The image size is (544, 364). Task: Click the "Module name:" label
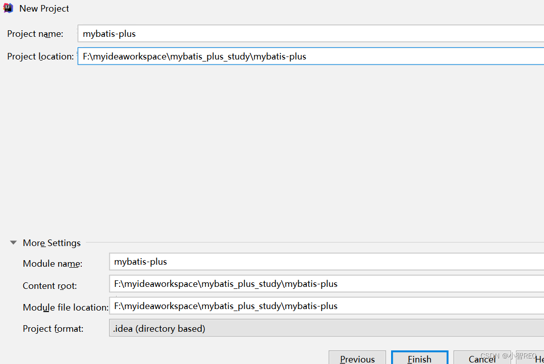coord(52,264)
